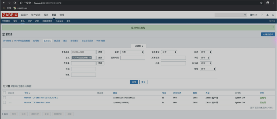Image resolution: width=277 pixels, height=119 pixels.
Task: Click the tcp.state[LISTEN] key text
Action: coord(121,103)
